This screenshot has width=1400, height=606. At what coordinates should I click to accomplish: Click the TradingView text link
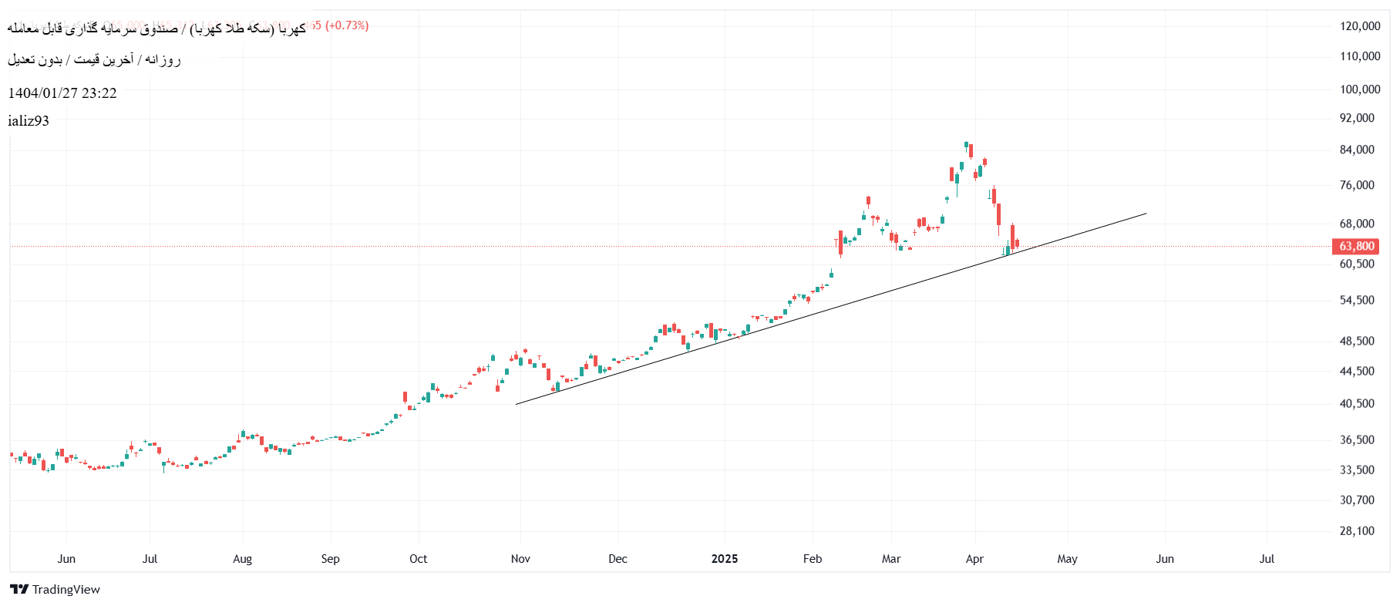[66, 590]
